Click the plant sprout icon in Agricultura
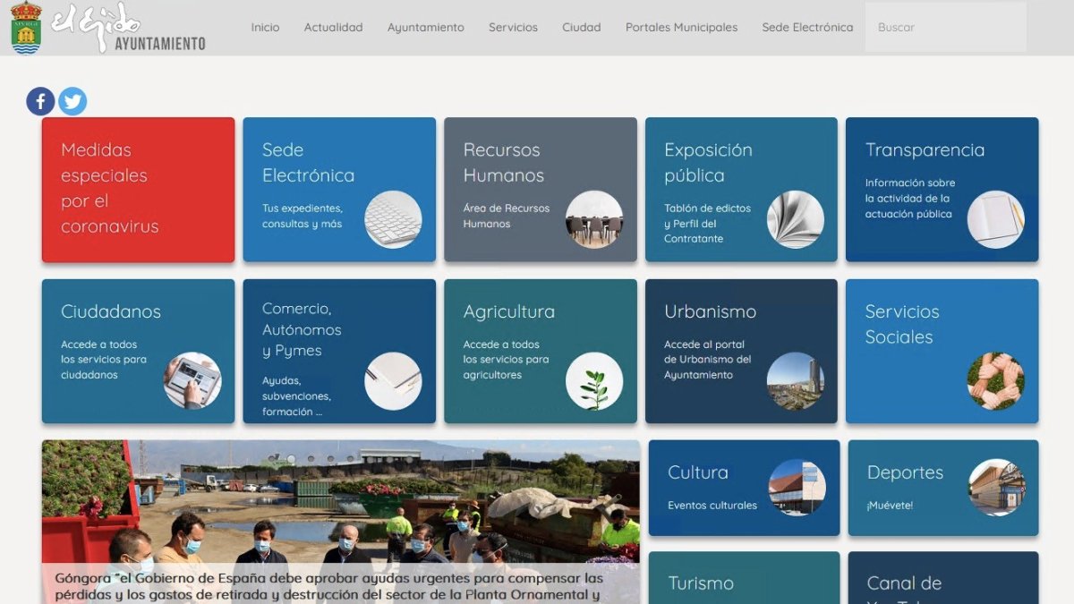The width and height of the screenshot is (1074, 604). [594, 381]
